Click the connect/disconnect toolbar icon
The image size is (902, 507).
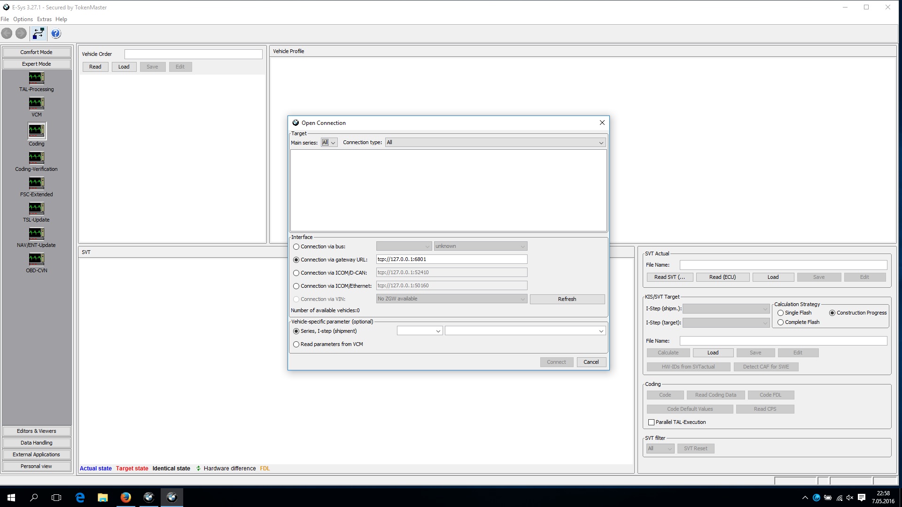point(39,33)
